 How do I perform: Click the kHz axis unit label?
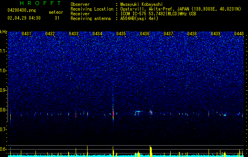(4, 32)
